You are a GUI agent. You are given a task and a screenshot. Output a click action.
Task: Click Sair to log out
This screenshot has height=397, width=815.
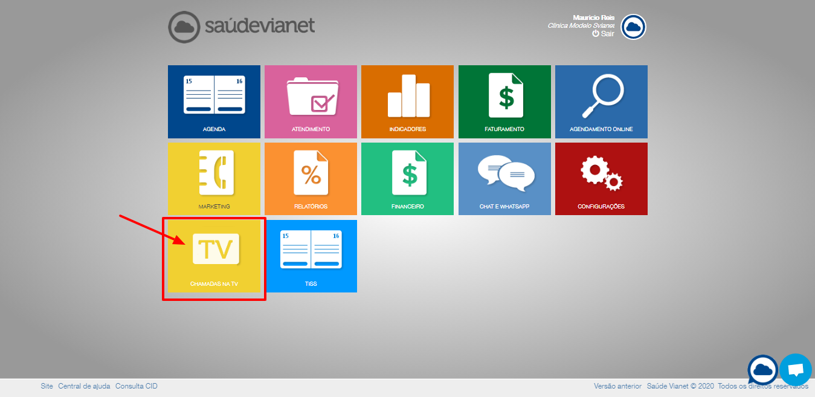[603, 34]
